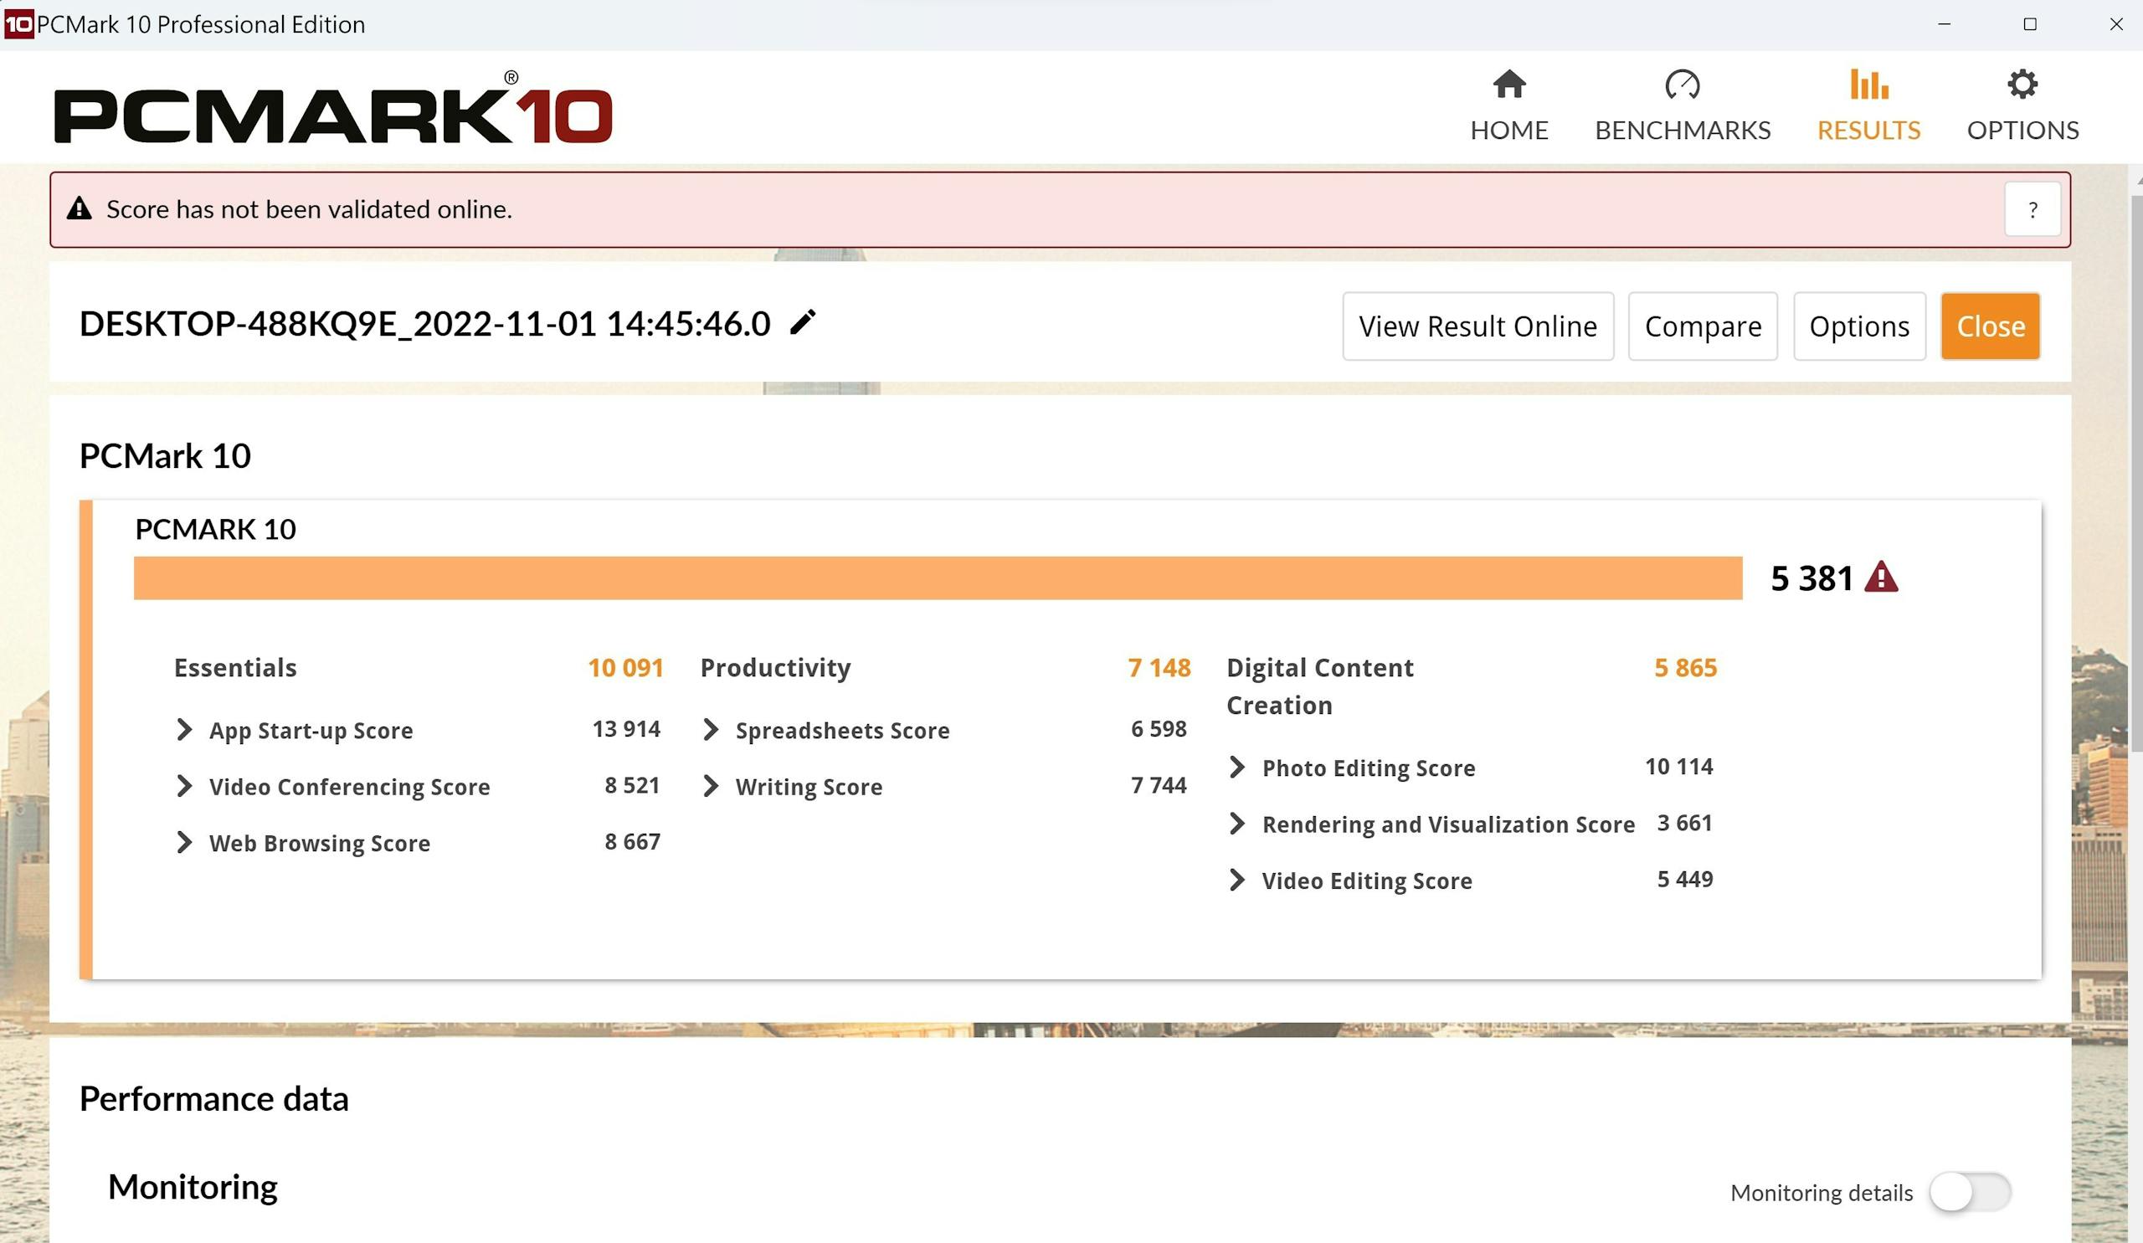Click the red warning triangle beside 5 381
This screenshot has height=1243, width=2143.
pyautogui.click(x=1881, y=578)
